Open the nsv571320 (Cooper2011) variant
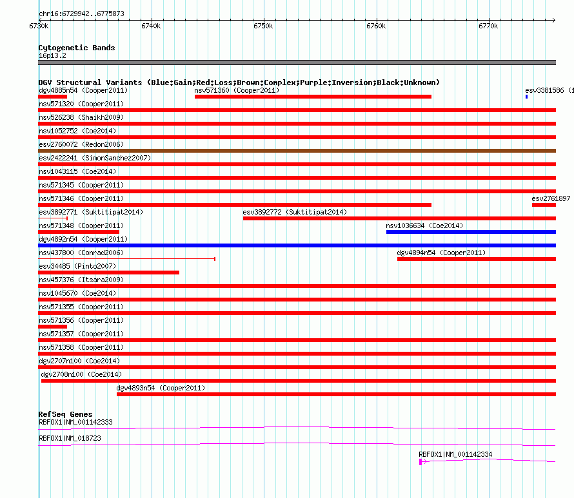This screenshot has width=574, height=498. click(x=81, y=104)
